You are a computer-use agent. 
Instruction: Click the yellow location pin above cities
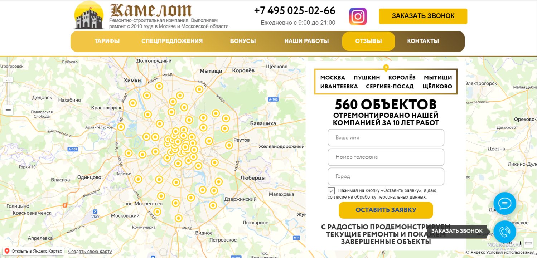(386, 68)
